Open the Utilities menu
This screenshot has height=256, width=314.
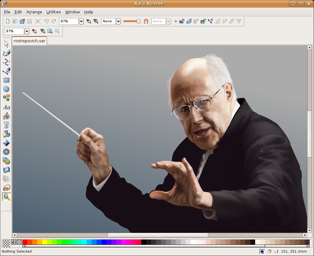coord(54,12)
